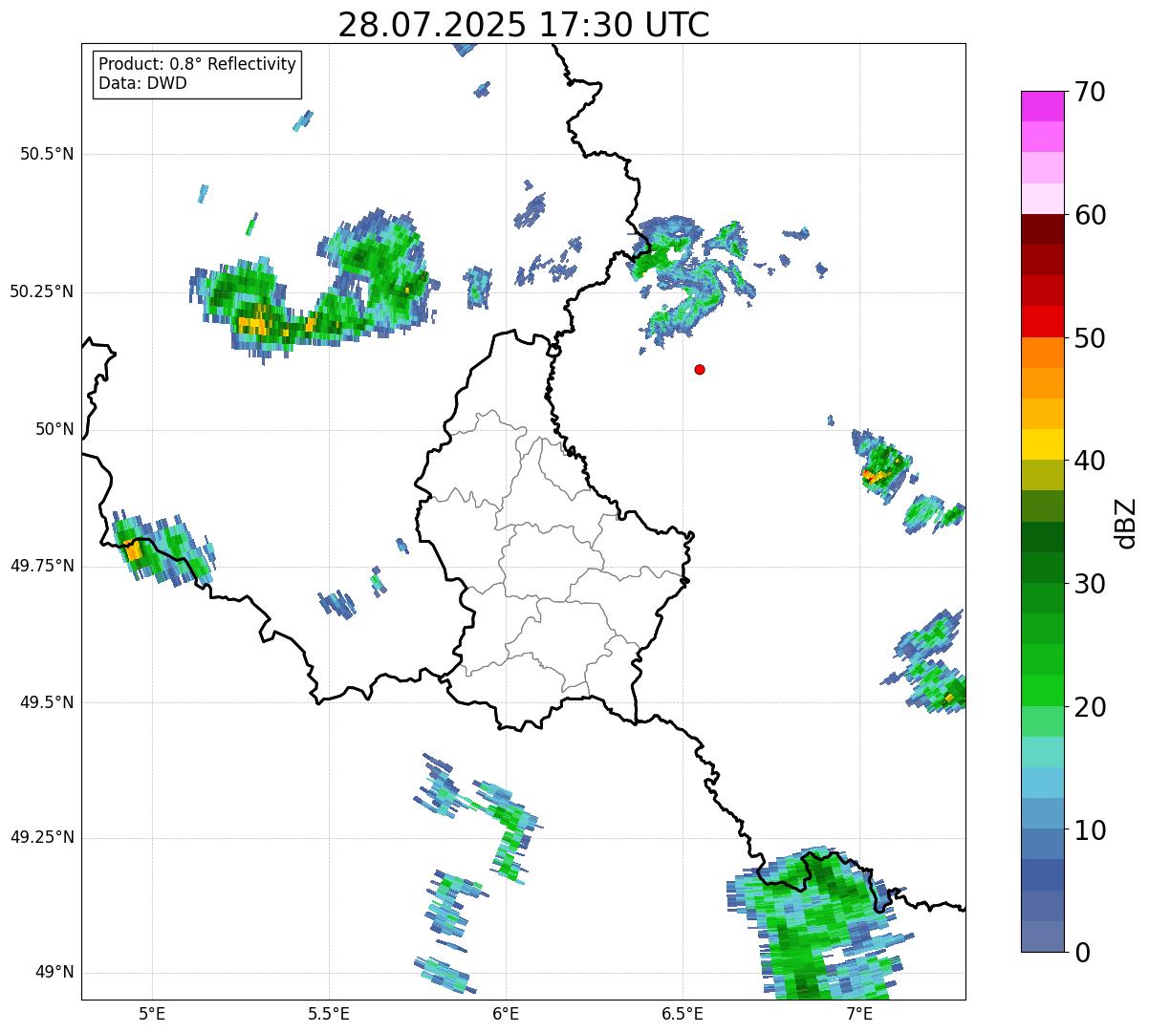Click the title "28.07.2025 17:30 UTC"
Image resolution: width=1149 pixels, height=1033 pixels.
click(x=524, y=25)
